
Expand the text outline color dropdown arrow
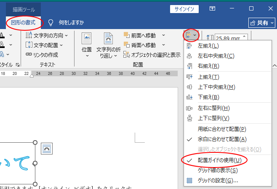click(x=11, y=45)
